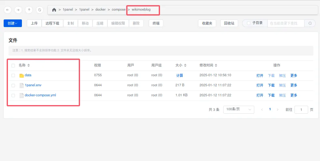Click 打开 for data folder
Viewport: 320px width, 161px height.
(x=260, y=76)
